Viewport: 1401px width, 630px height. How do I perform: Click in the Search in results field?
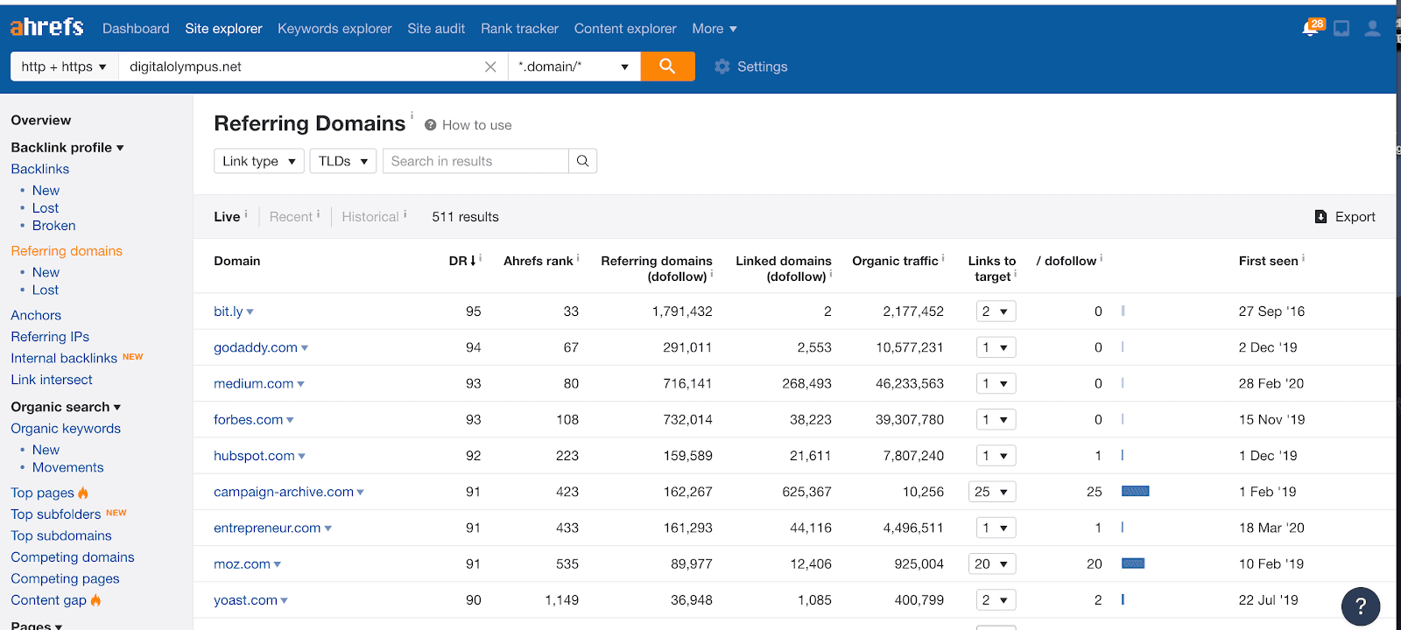pos(475,161)
